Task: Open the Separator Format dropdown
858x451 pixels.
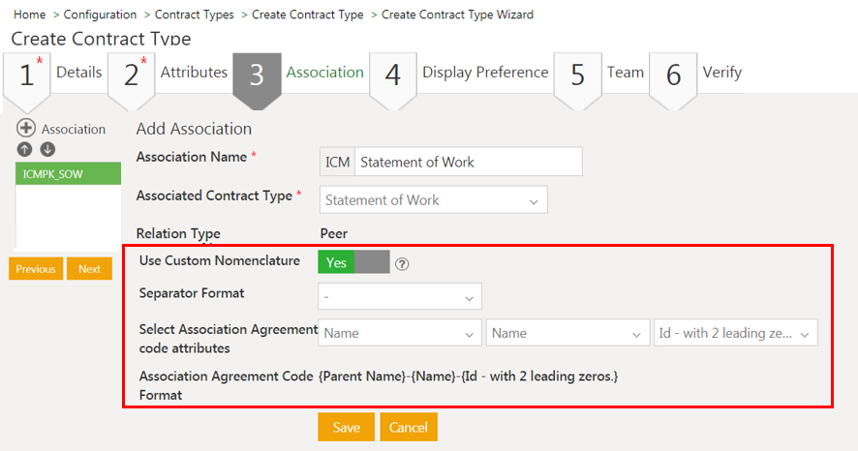Action: [x=400, y=296]
